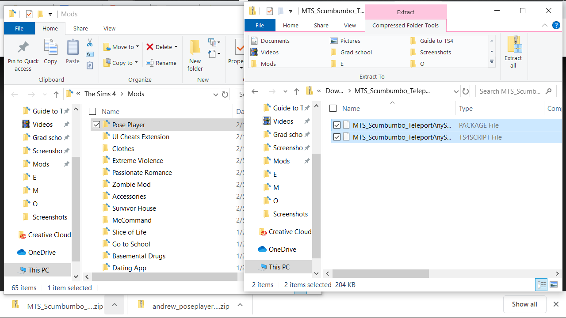566x318 pixels.
Task: Extract to Grad school in Extract To gallery
Action: point(351,52)
